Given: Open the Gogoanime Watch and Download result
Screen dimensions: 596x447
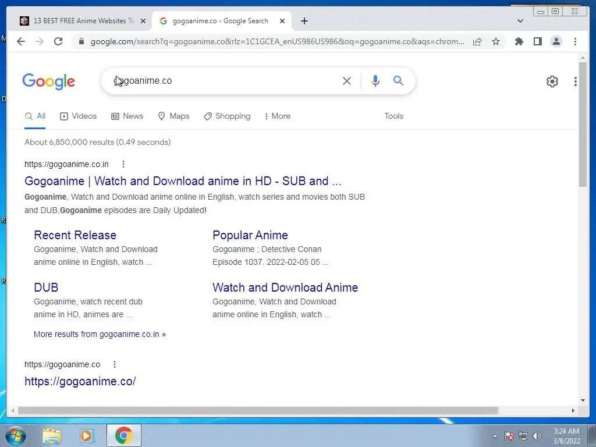Looking at the screenshot, I should (x=183, y=181).
